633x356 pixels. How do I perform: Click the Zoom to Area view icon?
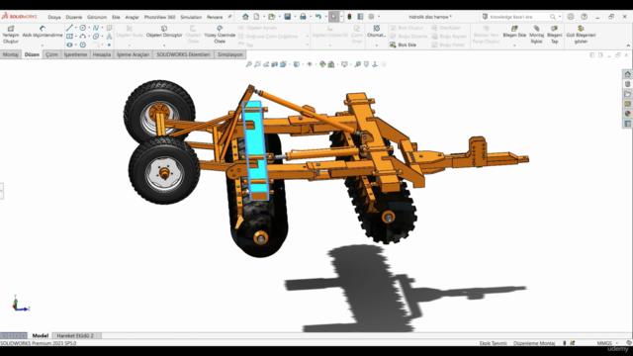coord(257,64)
